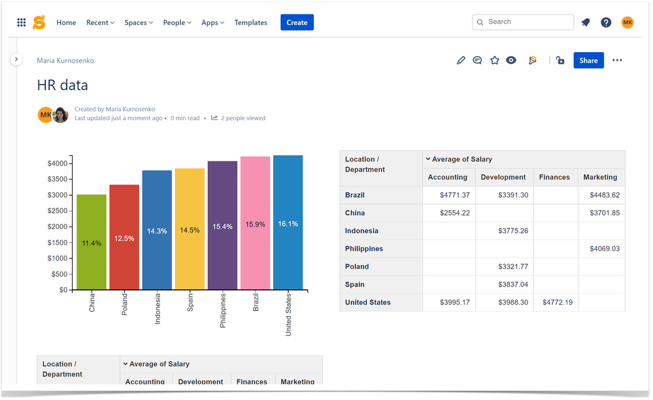
Task: Click into the Search field
Action: click(523, 22)
